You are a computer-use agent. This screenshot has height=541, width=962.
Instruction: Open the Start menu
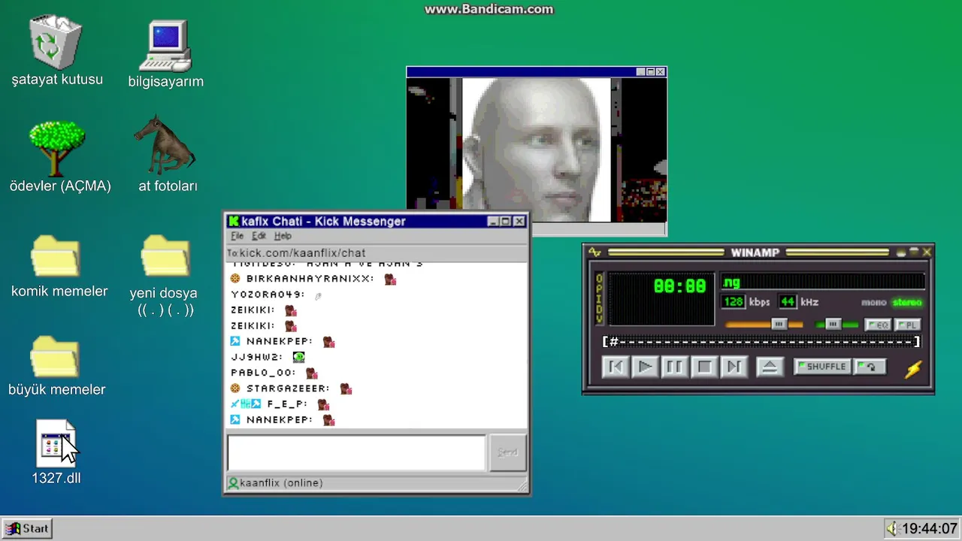tap(27, 528)
